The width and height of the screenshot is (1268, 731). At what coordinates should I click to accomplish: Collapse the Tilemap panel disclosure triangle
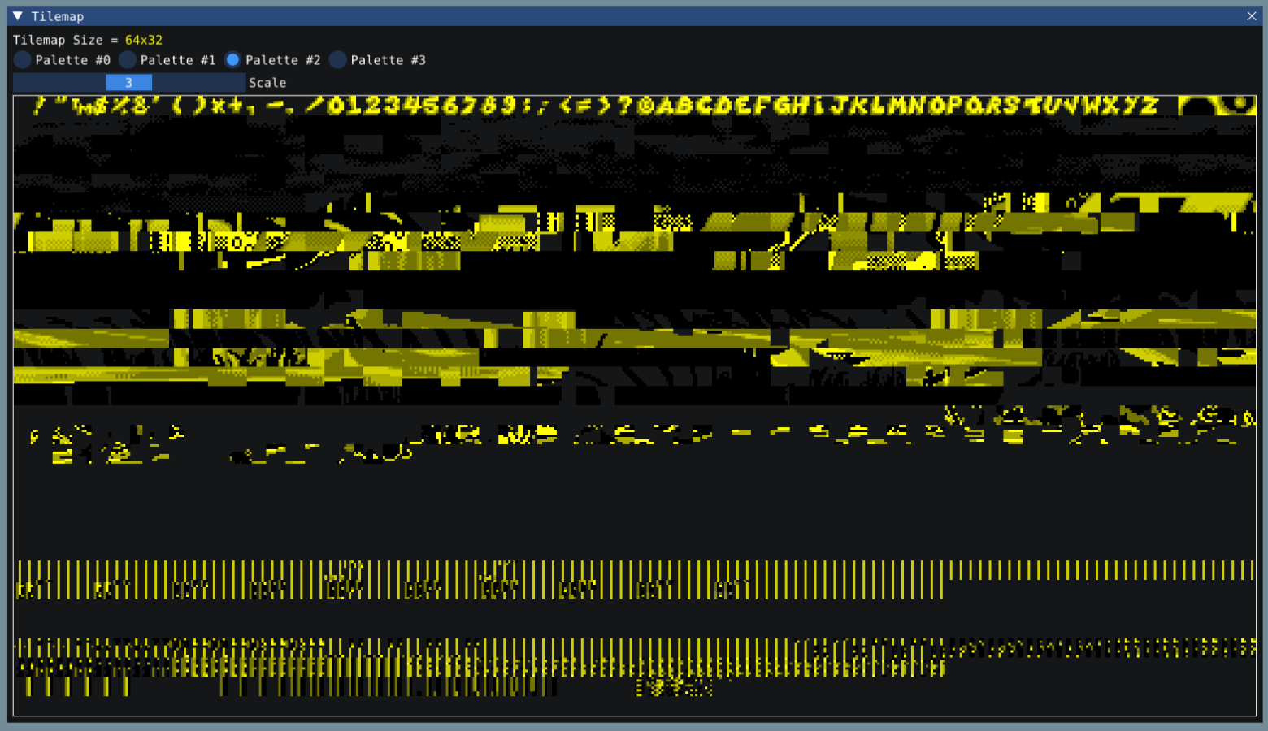[x=17, y=16]
